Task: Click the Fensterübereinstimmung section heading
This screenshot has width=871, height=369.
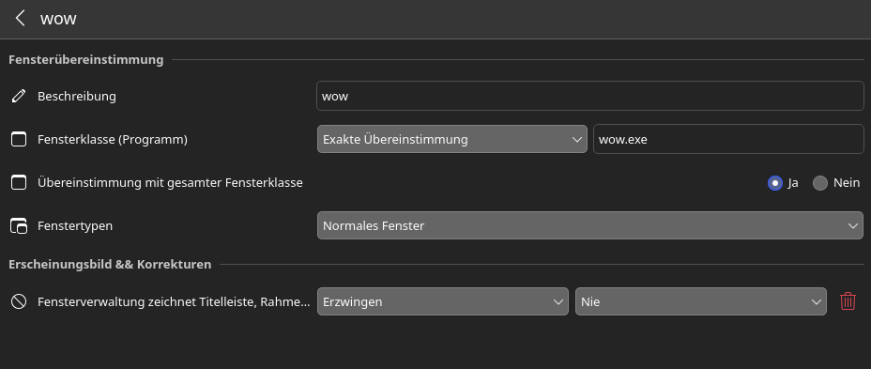Action: click(86, 59)
